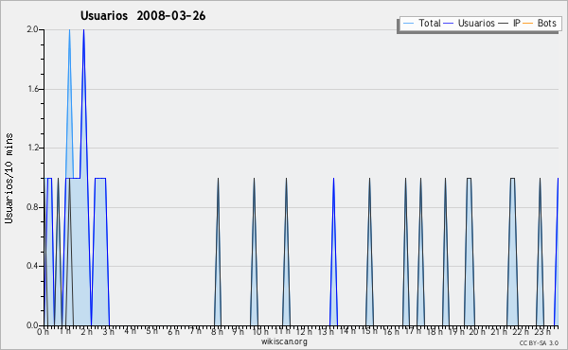Click the '13 h' x-axis label
This screenshot has width=568, height=350.
[326, 331]
